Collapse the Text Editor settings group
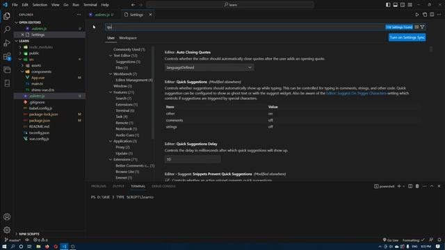The height and width of the screenshot is (250, 445). click(x=111, y=56)
